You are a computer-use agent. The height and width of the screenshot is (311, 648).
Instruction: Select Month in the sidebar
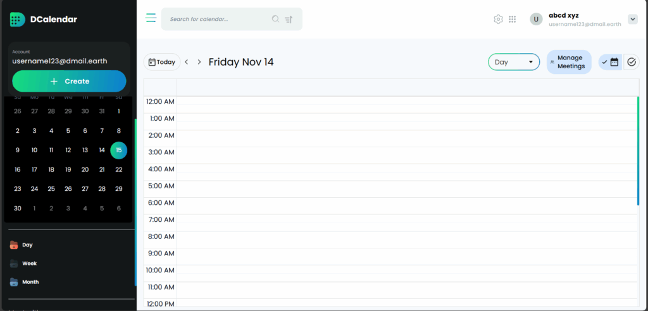click(30, 282)
